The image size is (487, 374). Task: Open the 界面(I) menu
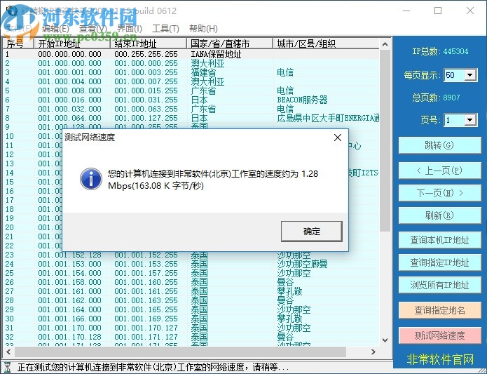tap(130, 29)
